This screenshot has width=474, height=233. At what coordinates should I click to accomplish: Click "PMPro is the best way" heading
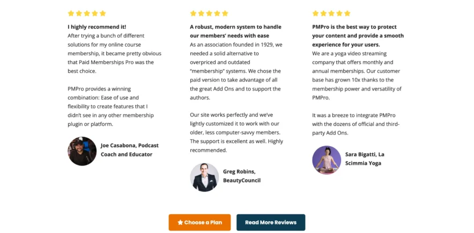[x=358, y=35]
